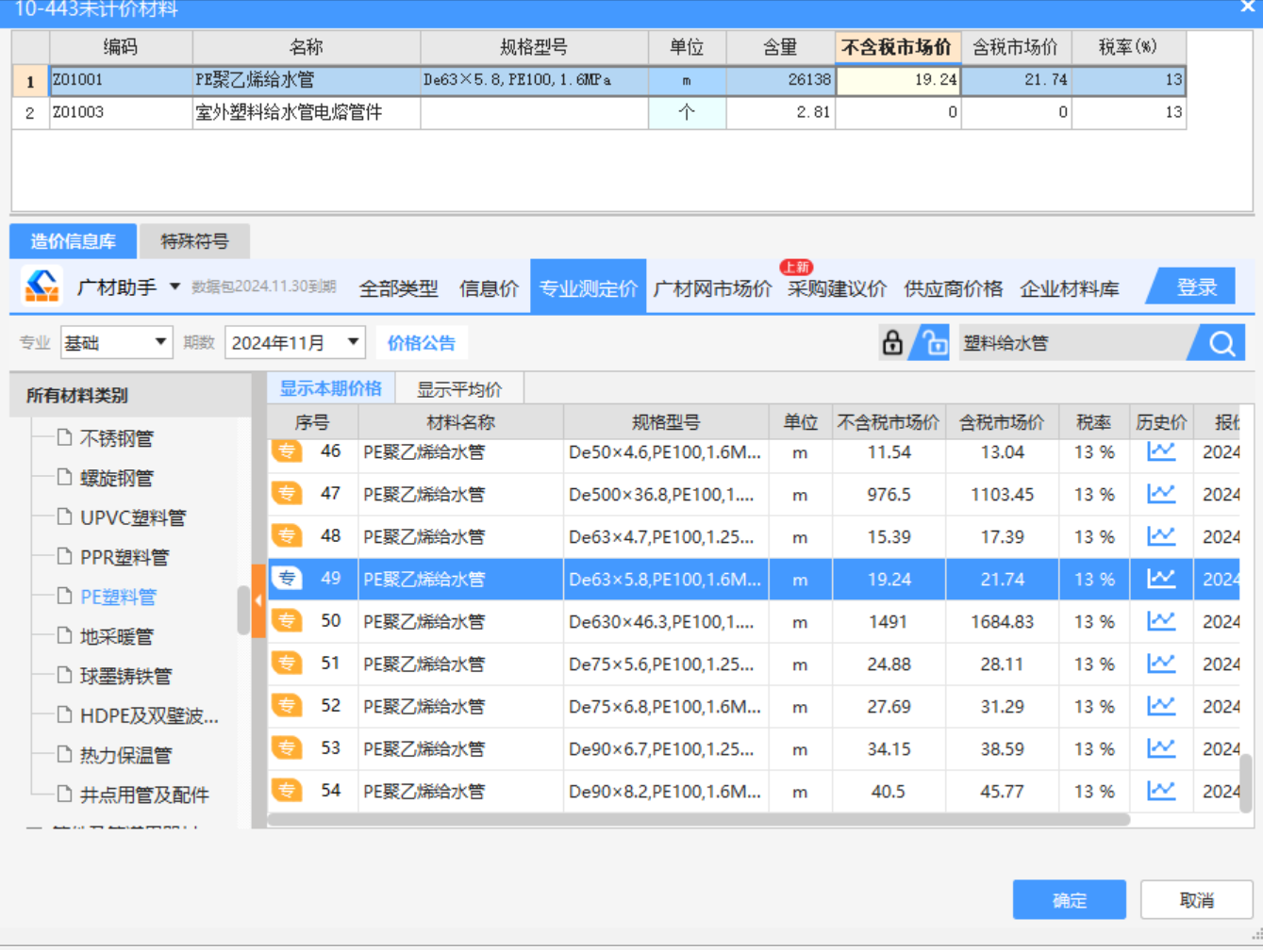Viewport: 1263px width, 950px height.
Task: Open history price chart for row 49
Action: (1160, 579)
